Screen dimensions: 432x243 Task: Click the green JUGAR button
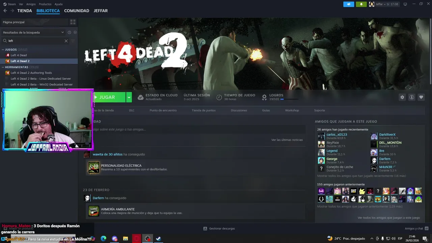coord(109,97)
